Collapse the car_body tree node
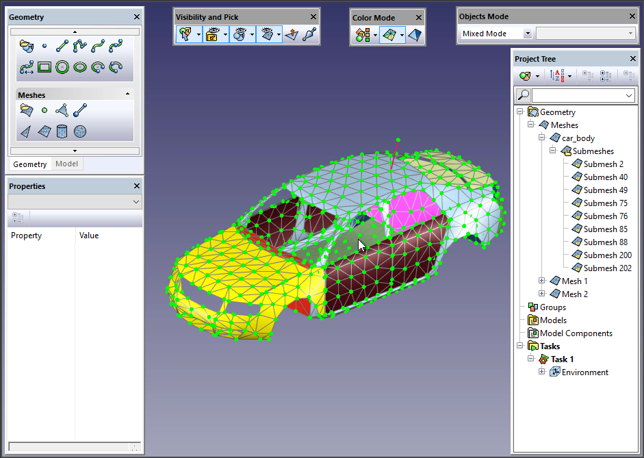Image resolution: width=644 pixels, height=458 pixels. 542,138
